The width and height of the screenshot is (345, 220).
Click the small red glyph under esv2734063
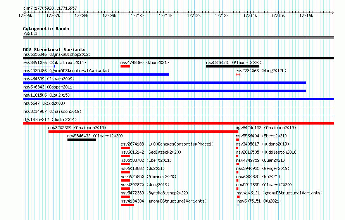238,74
